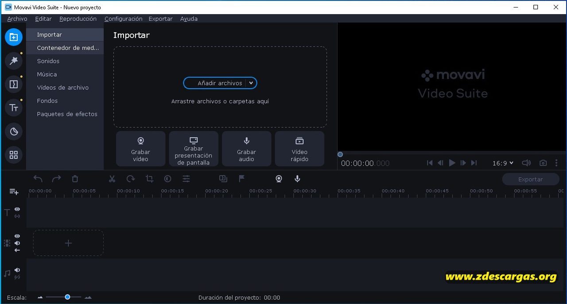Open the 16:9 aspect ratio dropdown

503,163
